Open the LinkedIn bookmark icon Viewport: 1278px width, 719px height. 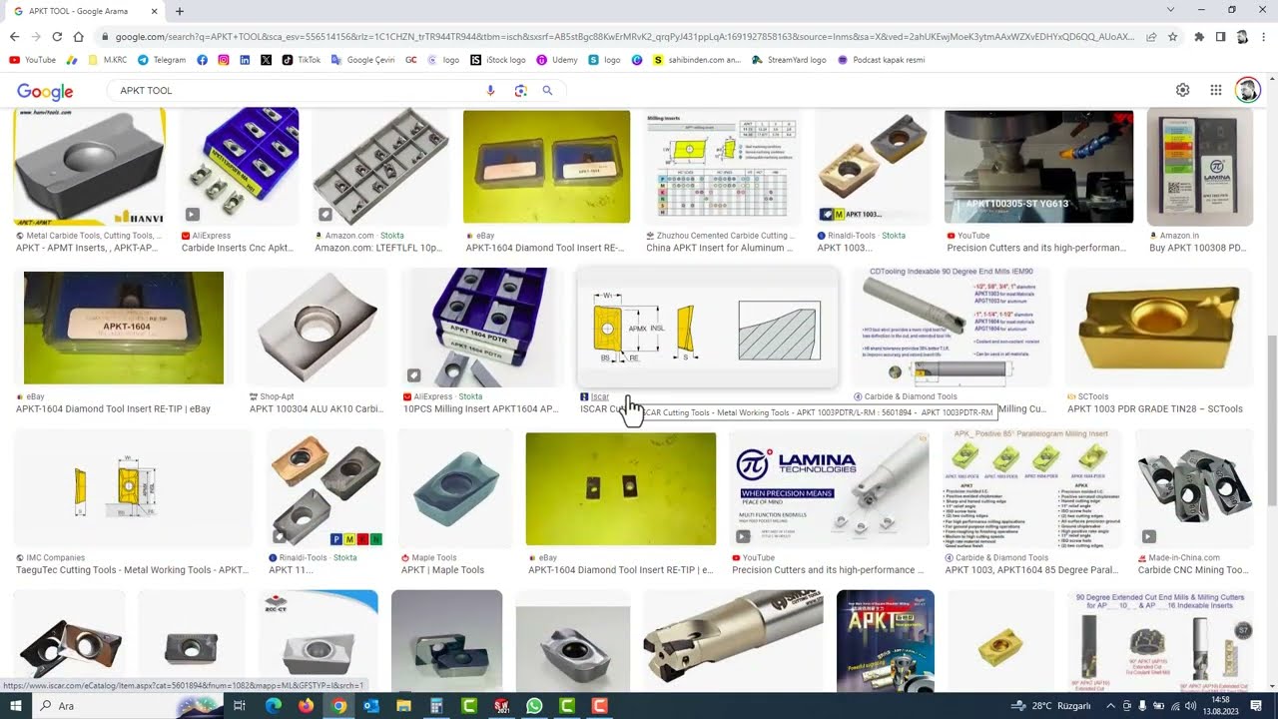click(x=245, y=60)
